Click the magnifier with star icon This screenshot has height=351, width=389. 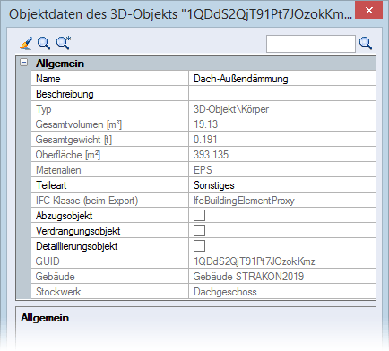[x=64, y=43]
